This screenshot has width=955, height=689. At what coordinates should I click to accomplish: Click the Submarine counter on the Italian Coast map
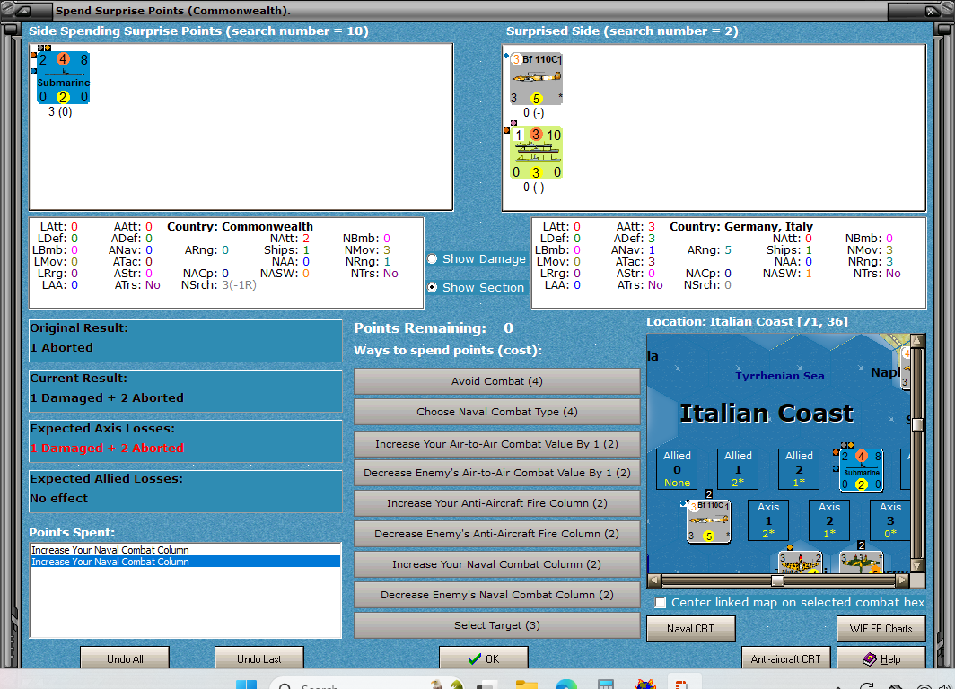861,469
